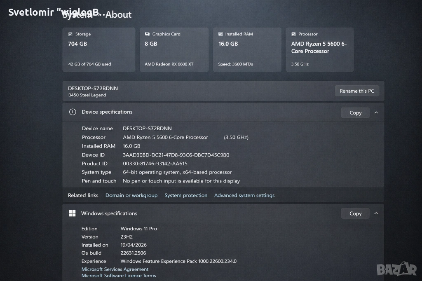Open the System protection link
Image resolution: width=422 pixels, height=281 pixels.
(186, 195)
